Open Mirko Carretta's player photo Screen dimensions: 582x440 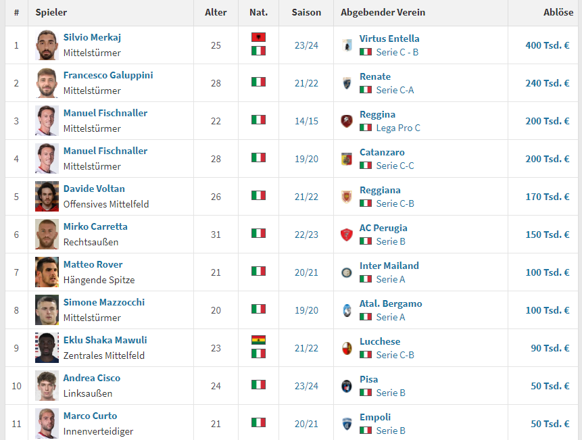coord(47,235)
